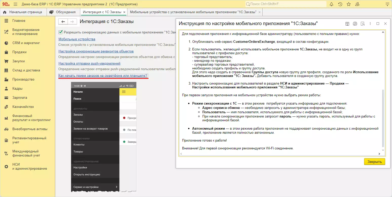
Task: Click the Внимание! Wi-Fi соединение recommendation line
Action: pyautogui.click(x=238, y=148)
